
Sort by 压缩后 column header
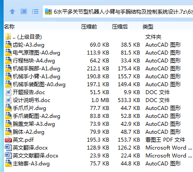120,27
